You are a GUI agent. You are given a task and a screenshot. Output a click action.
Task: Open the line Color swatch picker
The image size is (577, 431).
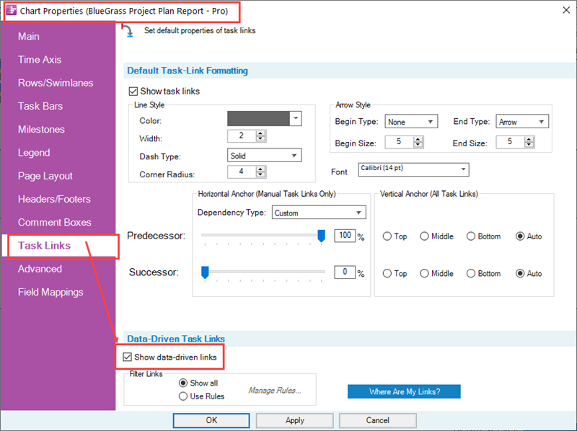click(x=295, y=118)
